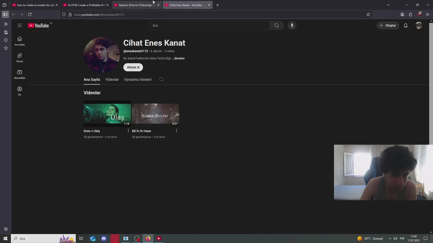Image resolution: width=433 pixels, height=243 pixels.
Task: Open the '8B İn Dı Haus' video title
Action: pyautogui.click(x=141, y=131)
